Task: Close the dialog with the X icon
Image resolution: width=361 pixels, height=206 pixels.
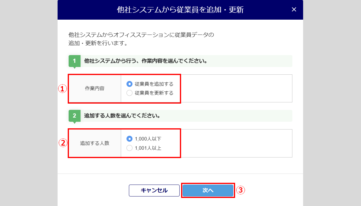Action: [x=294, y=10]
